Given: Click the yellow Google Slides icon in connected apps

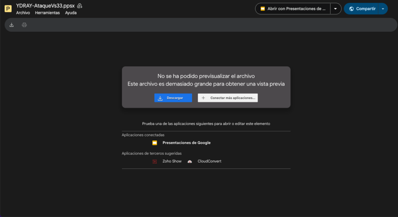Looking at the screenshot, I should point(155,143).
